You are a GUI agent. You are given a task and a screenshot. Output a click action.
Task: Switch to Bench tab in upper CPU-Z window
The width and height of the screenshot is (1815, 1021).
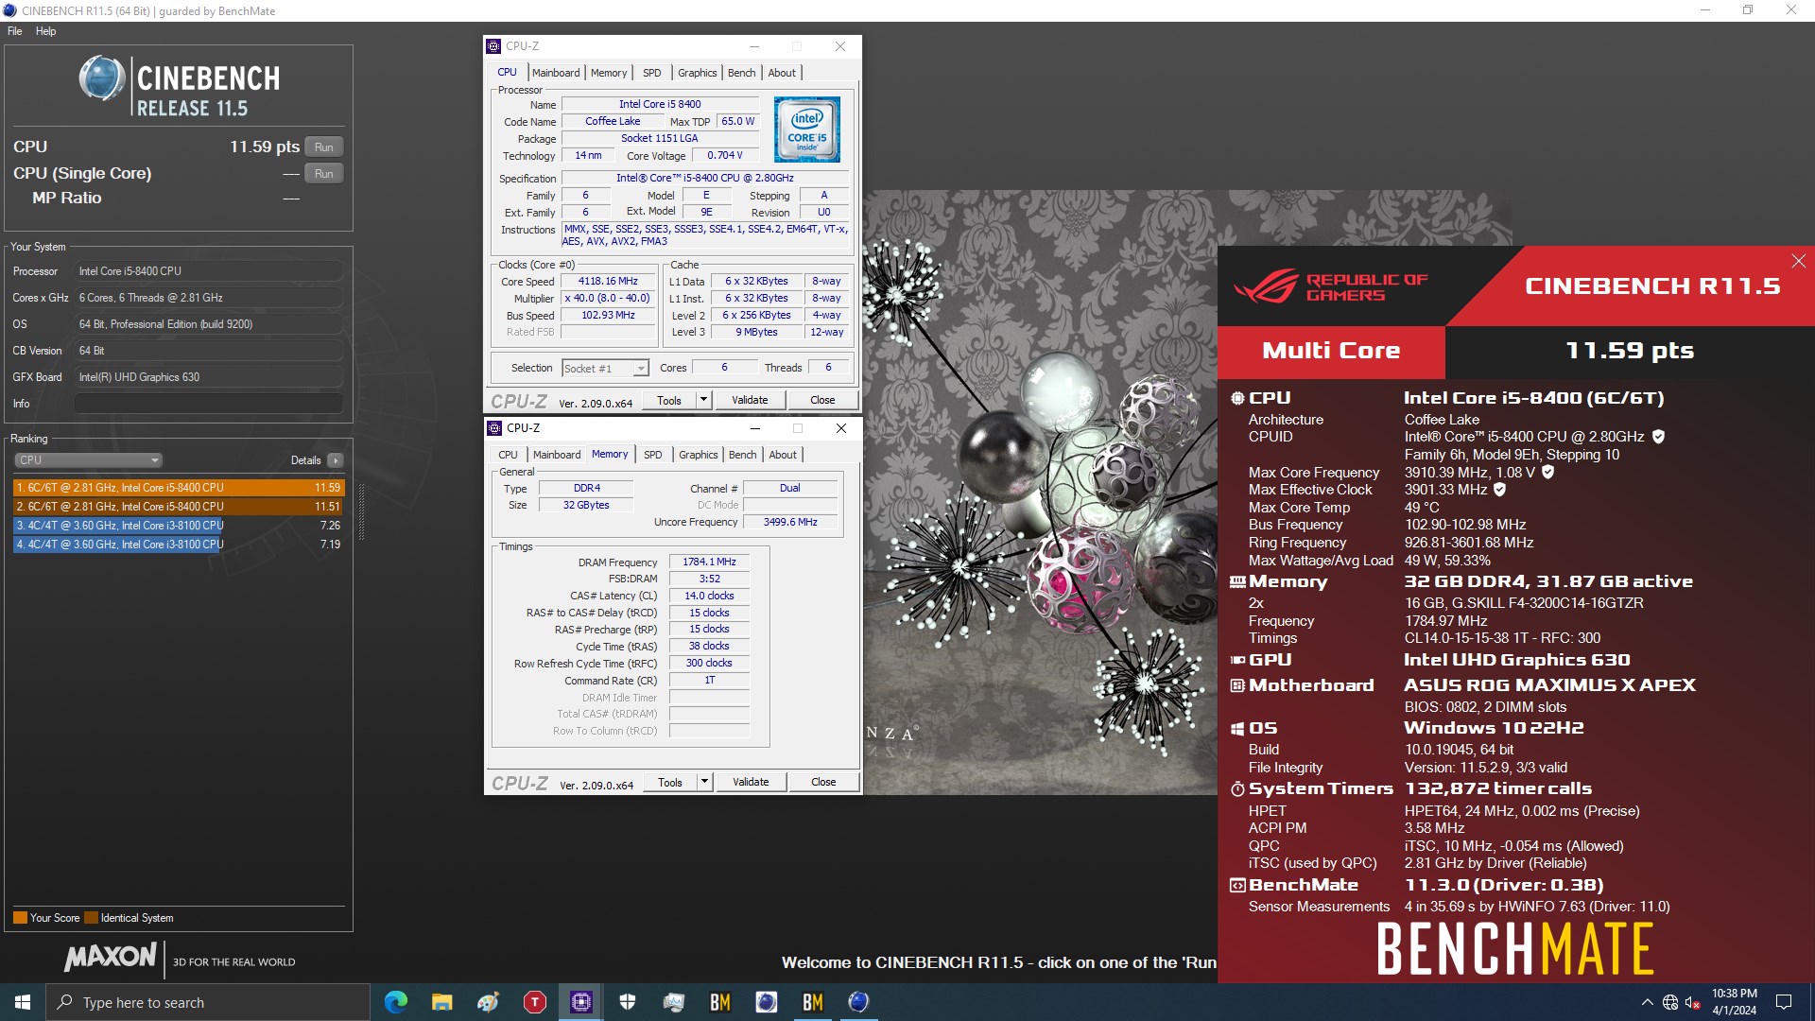(x=741, y=73)
